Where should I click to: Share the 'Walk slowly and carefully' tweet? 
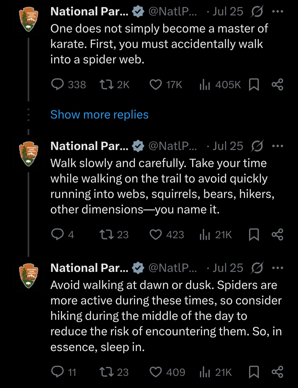(x=277, y=234)
